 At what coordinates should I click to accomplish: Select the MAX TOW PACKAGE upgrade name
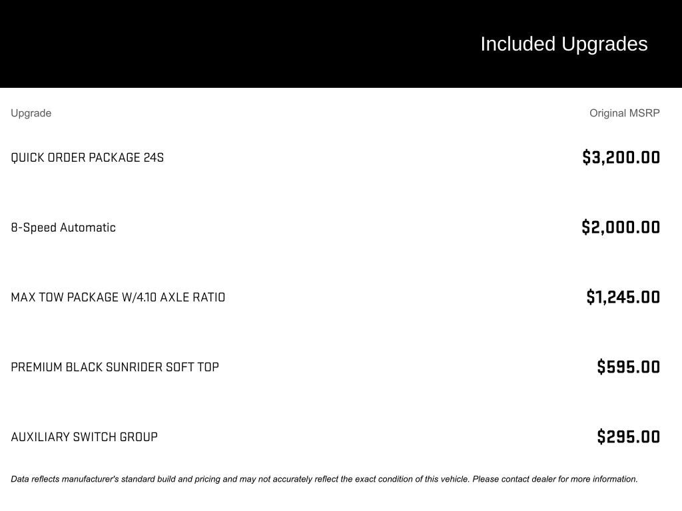pos(118,297)
